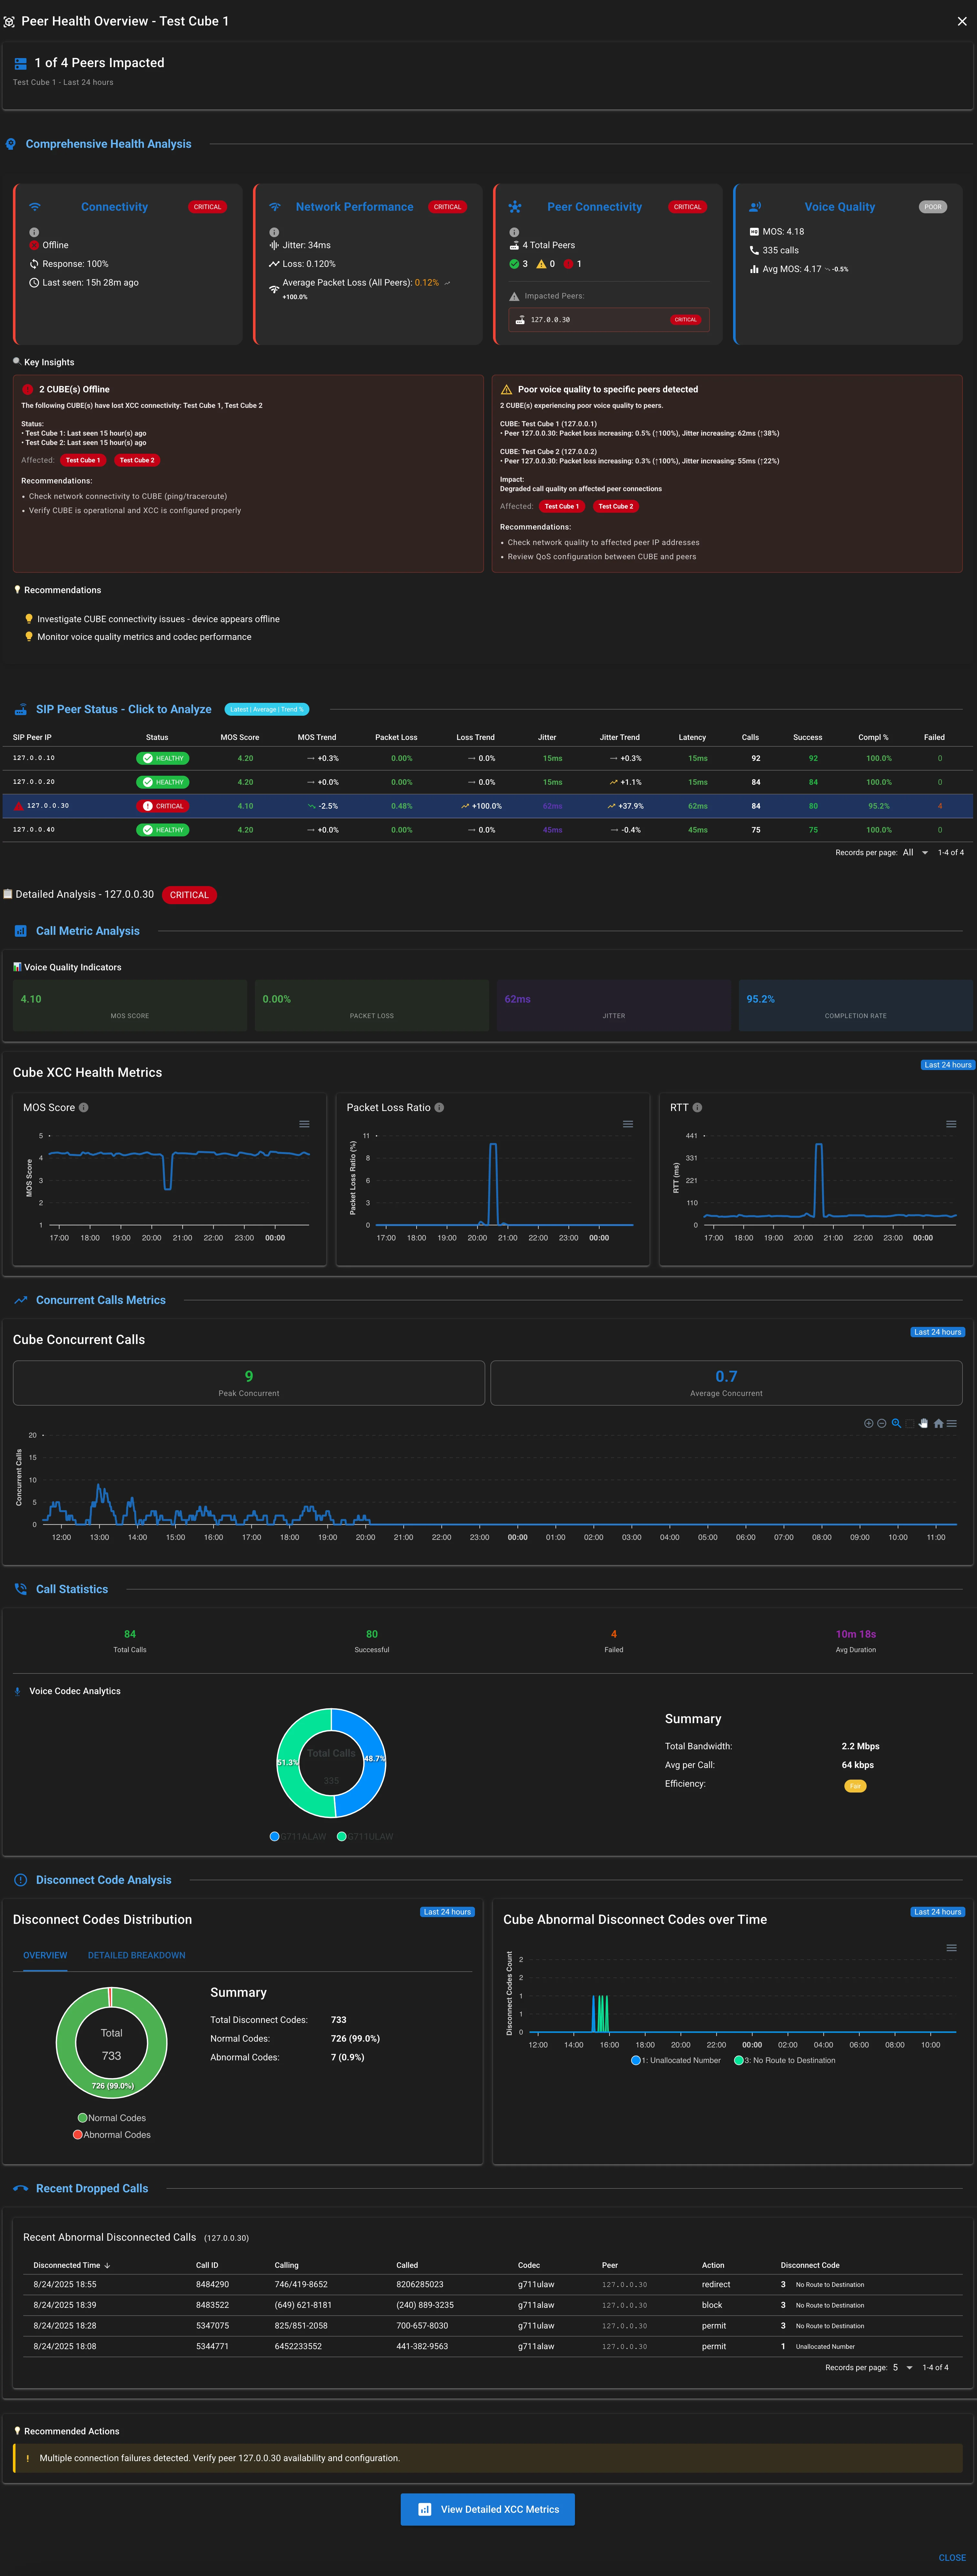Image resolution: width=977 pixels, height=2576 pixels.
Task: Click the CRITICAL badge beside Detailed Analysis
Action: [189, 895]
